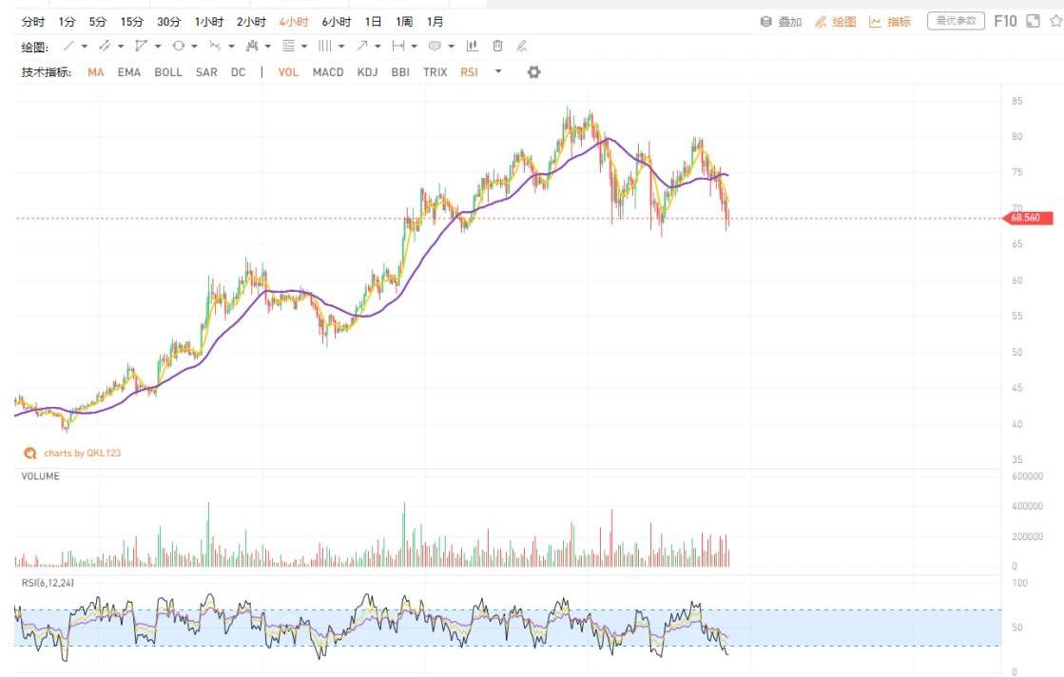Viewport: 1064px width, 677px height.
Task: Select the 15分 timeframe tab
Action: point(132,21)
